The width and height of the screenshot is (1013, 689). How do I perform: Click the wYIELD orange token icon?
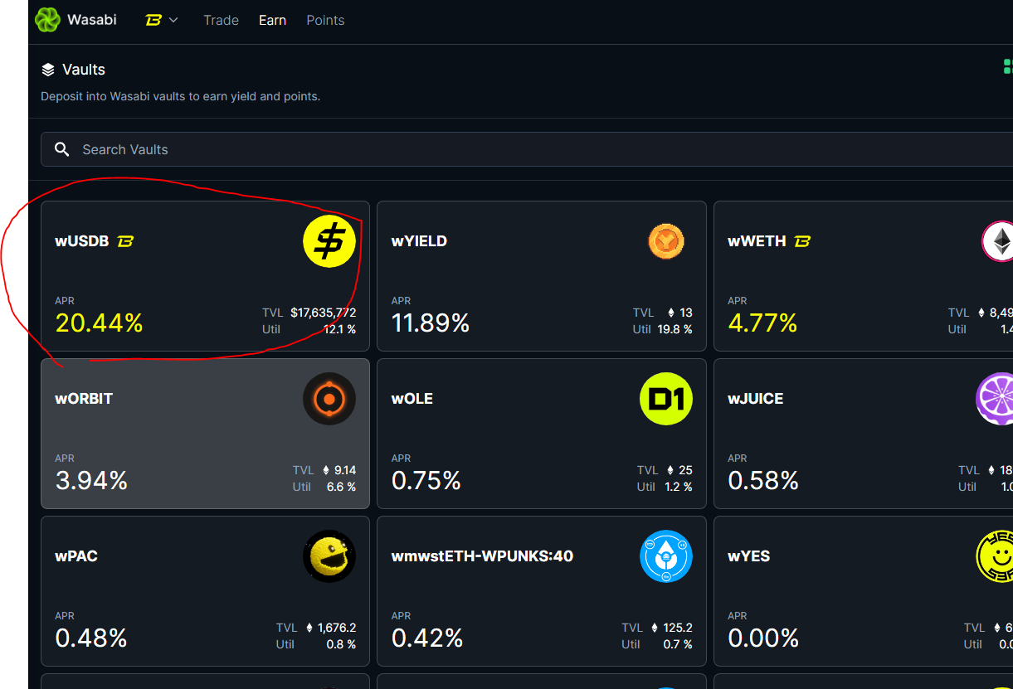666,241
